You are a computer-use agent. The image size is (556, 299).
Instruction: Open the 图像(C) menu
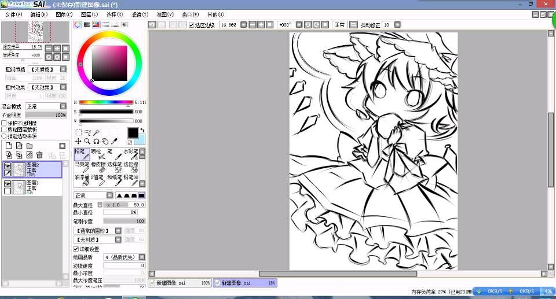coord(64,14)
